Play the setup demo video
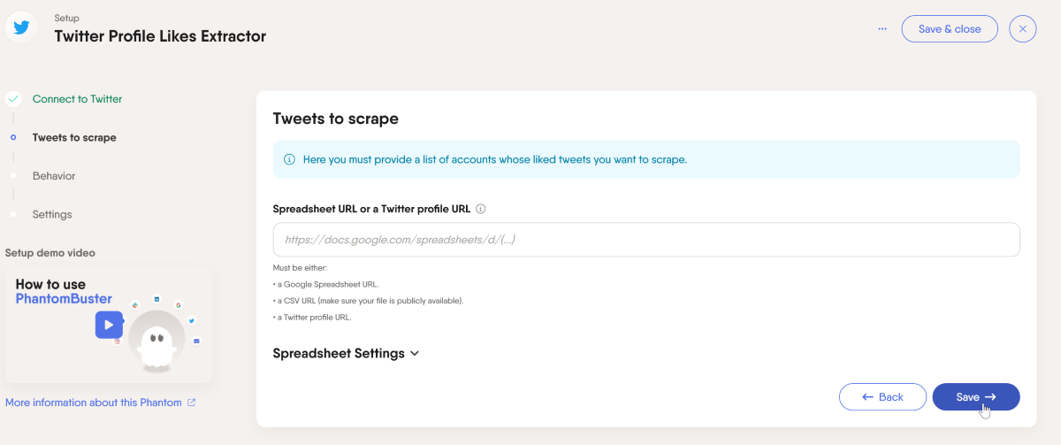Viewport: 1061px width, 445px height. pyautogui.click(x=109, y=325)
